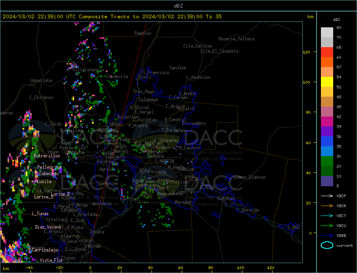357x273 pixels.
Task: Click the 0 km tick on bottom axis
Action: pos(90,268)
